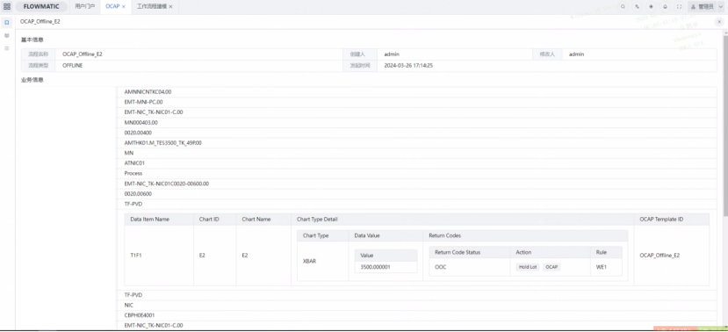Switch to the 用户门户 tab

click(85, 6)
